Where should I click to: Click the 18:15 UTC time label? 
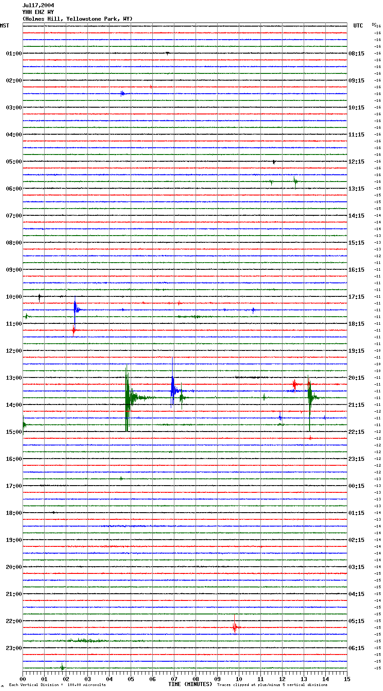(356, 324)
